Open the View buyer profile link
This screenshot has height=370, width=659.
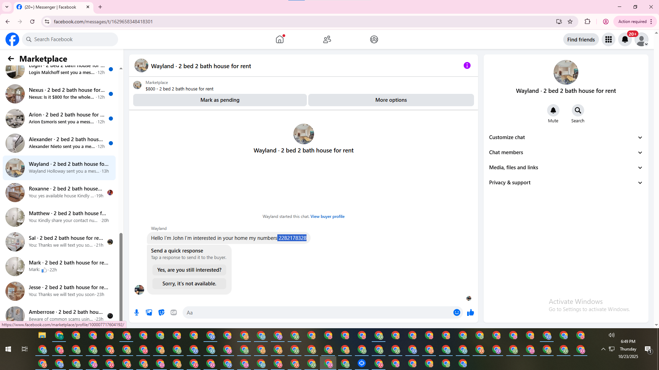[x=327, y=217]
